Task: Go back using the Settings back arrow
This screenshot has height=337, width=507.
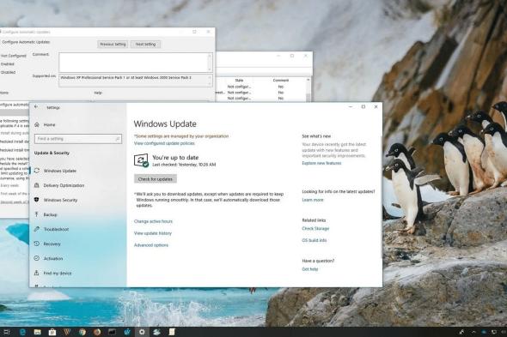Action: pyautogui.click(x=36, y=107)
